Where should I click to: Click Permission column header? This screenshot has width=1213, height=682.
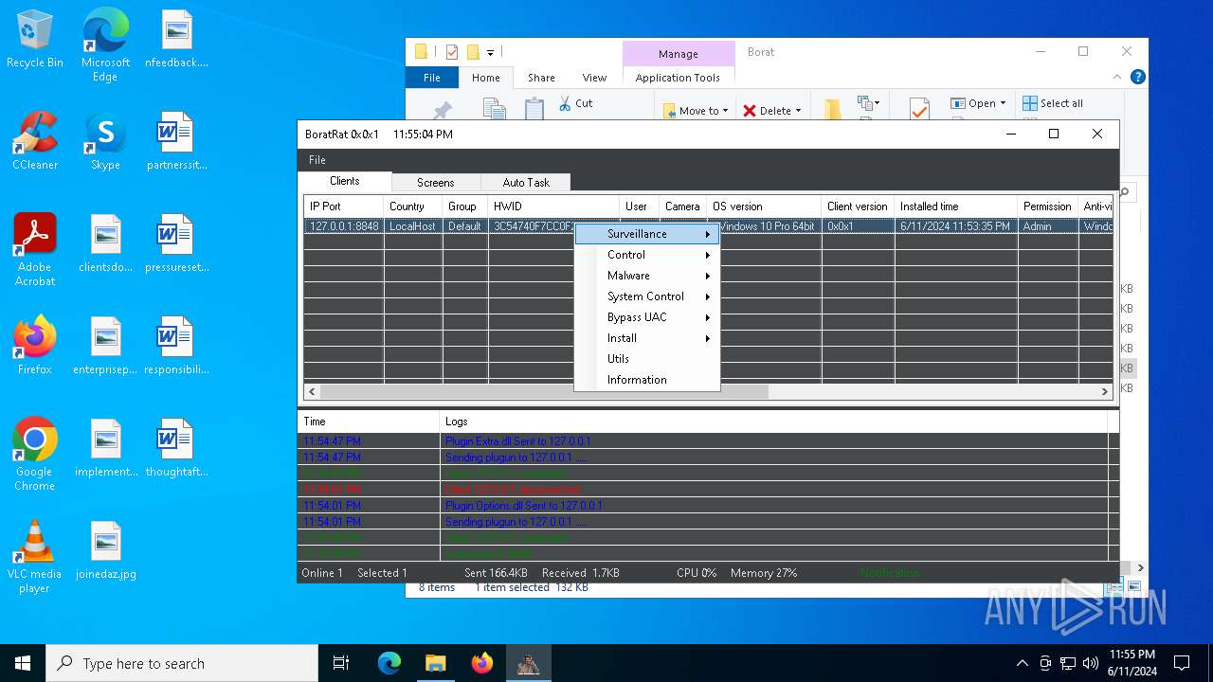[1047, 206]
